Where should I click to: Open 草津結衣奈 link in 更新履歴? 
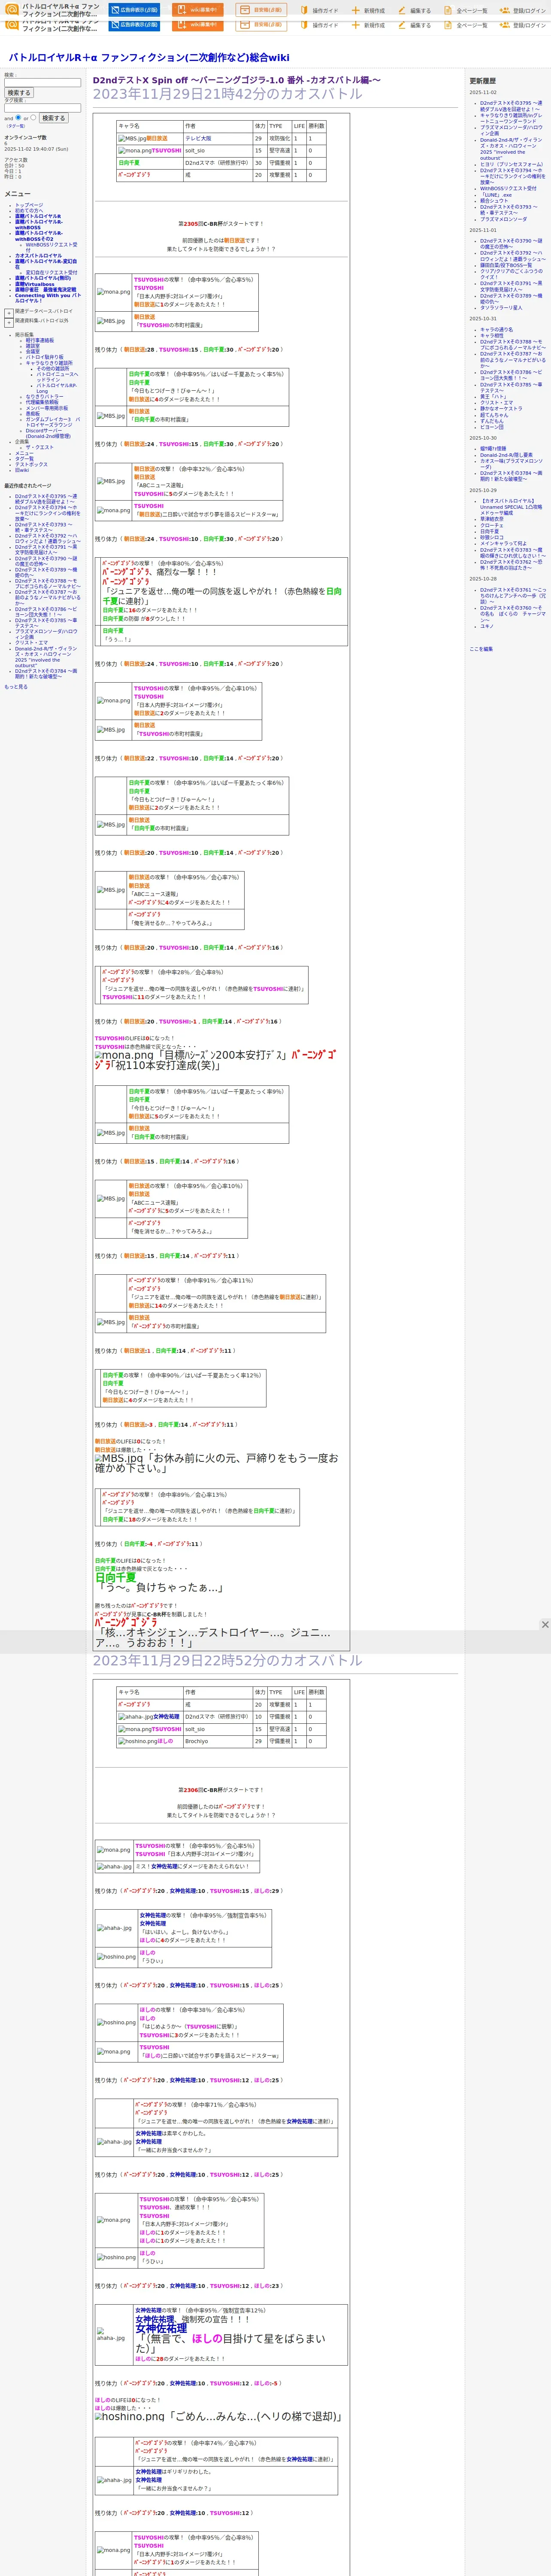(x=492, y=519)
